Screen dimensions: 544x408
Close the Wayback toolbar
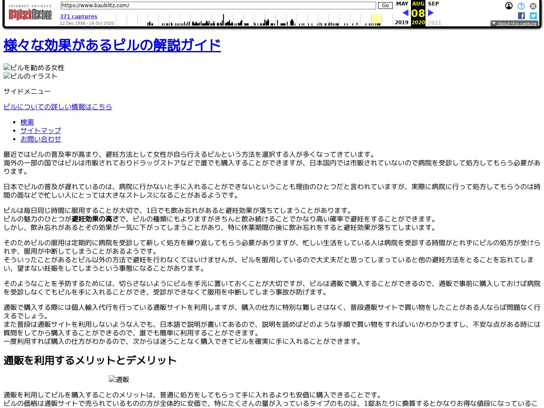pos(533,6)
